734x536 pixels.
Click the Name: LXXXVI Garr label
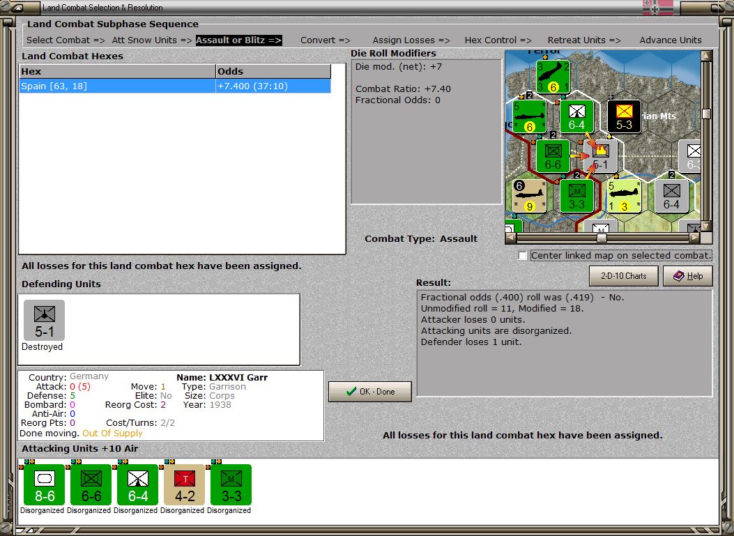coord(222,377)
